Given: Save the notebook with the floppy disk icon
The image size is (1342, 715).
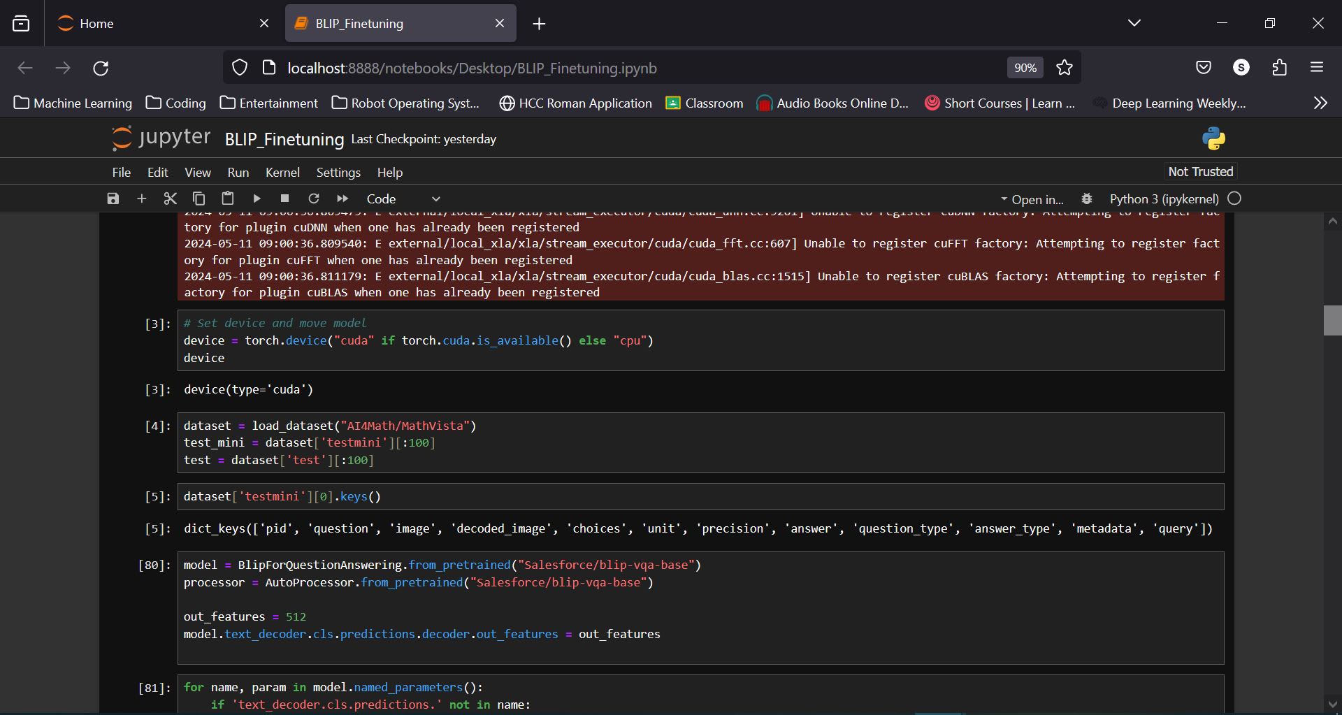Looking at the screenshot, I should pyautogui.click(x=113, y=198).
